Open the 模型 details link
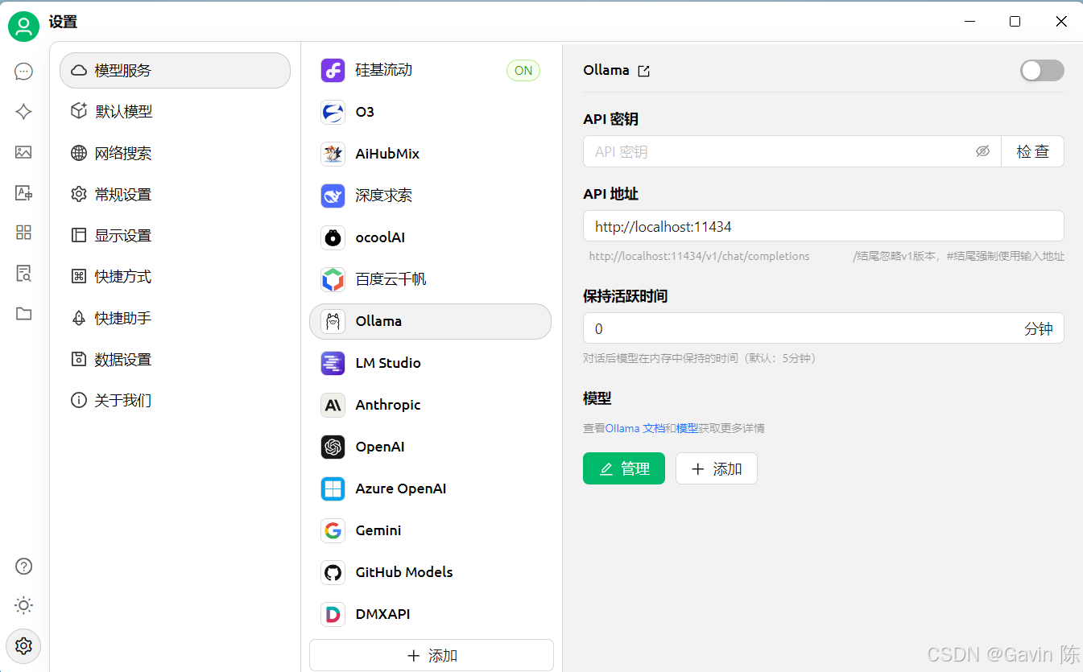Screen dimensions: 1083x672 [687, 428]
